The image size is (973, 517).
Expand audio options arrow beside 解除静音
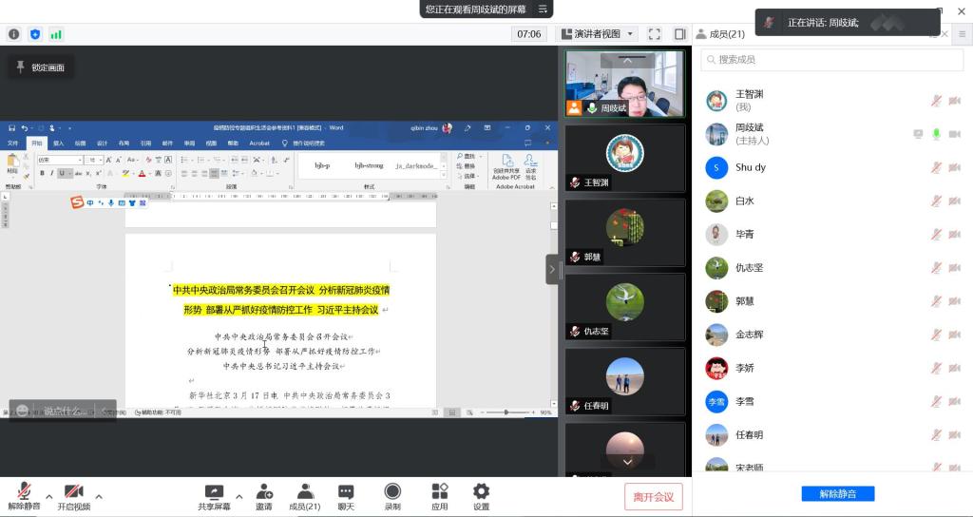point(48,496)
